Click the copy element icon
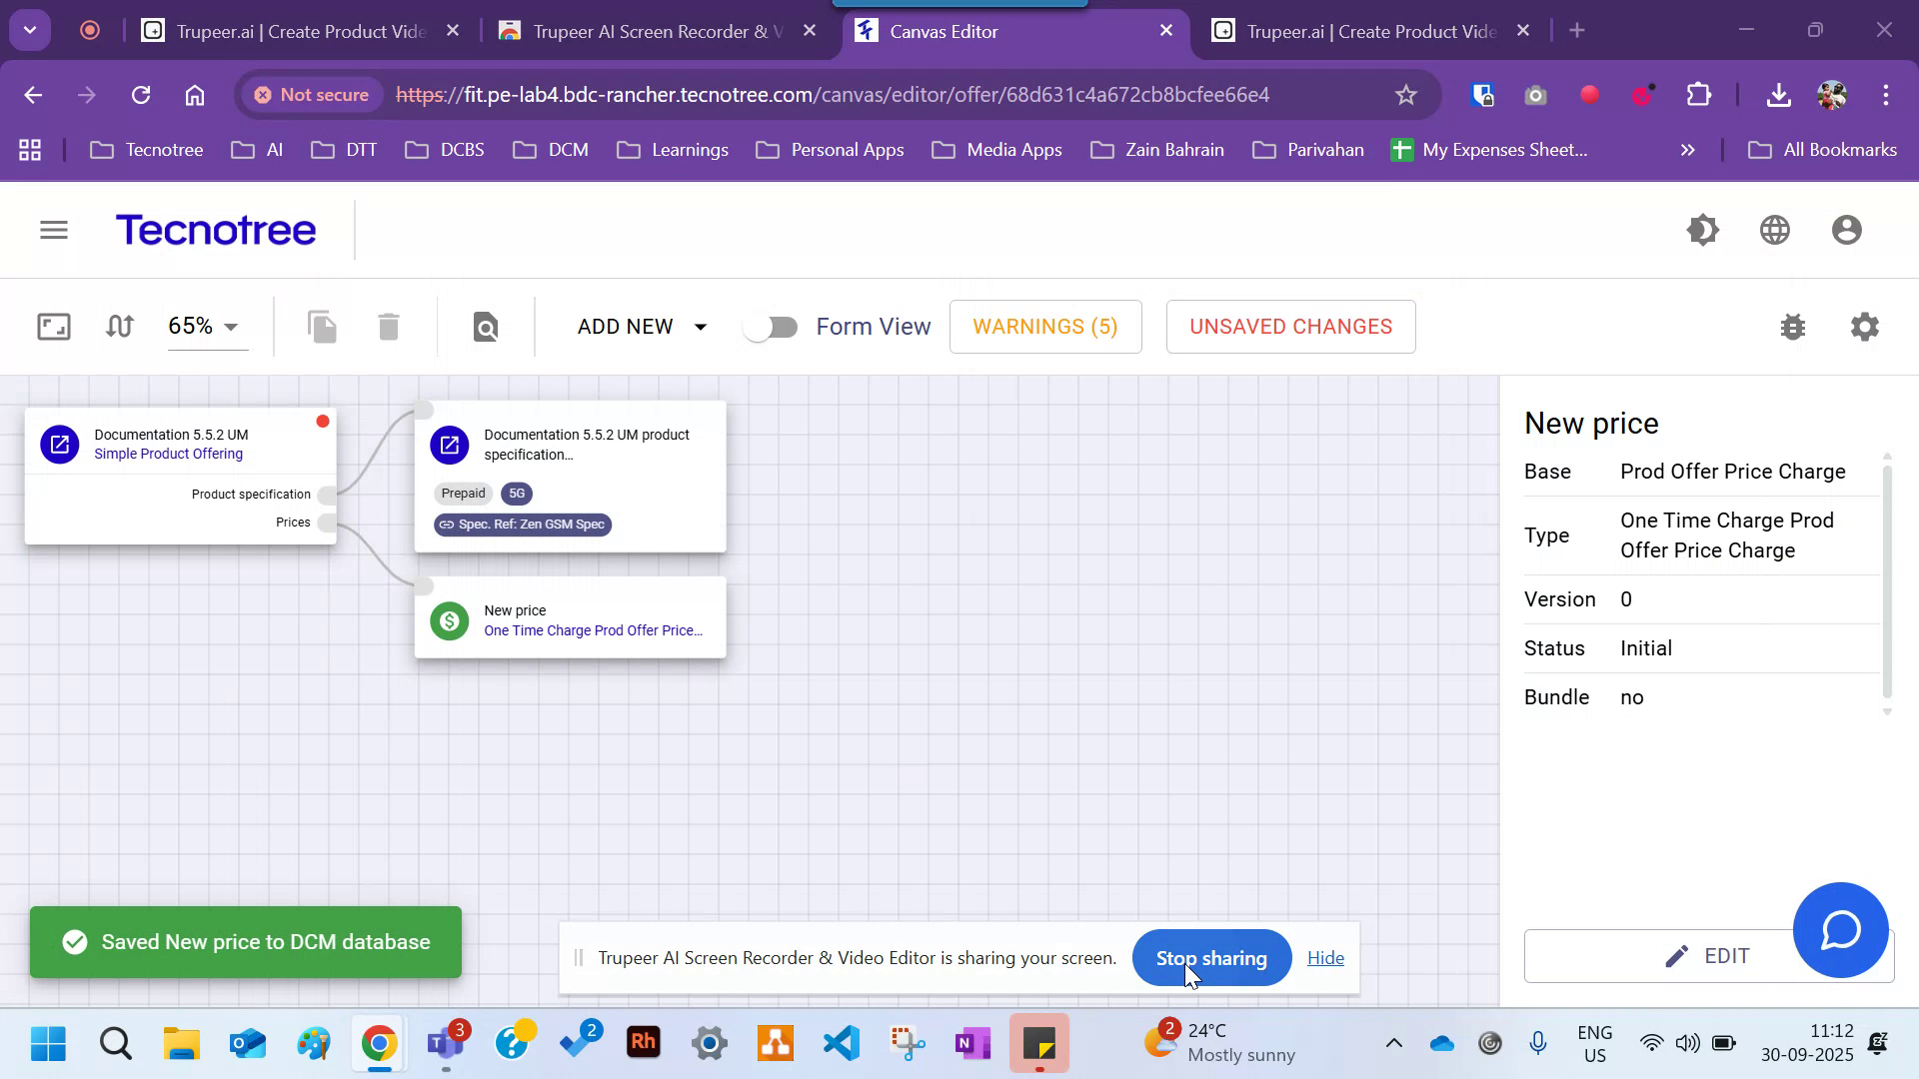The image size is (1919, 1079). [x=322, y=326]
